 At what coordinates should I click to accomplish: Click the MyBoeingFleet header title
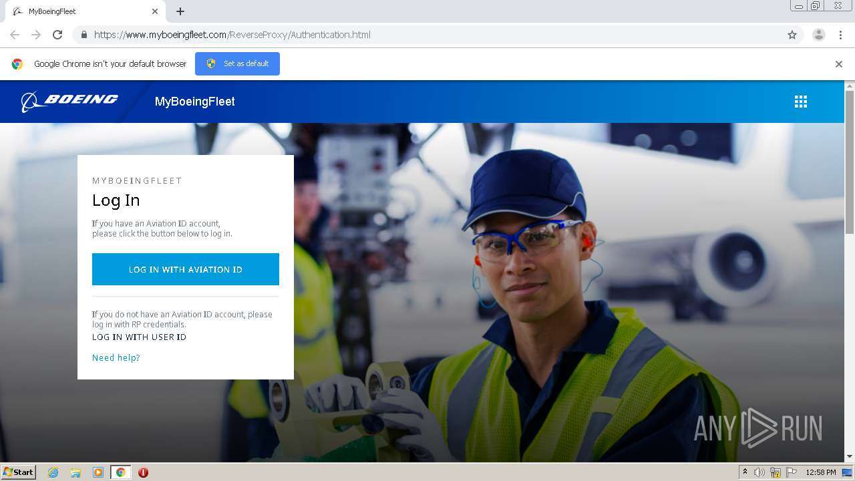[195, 102]
